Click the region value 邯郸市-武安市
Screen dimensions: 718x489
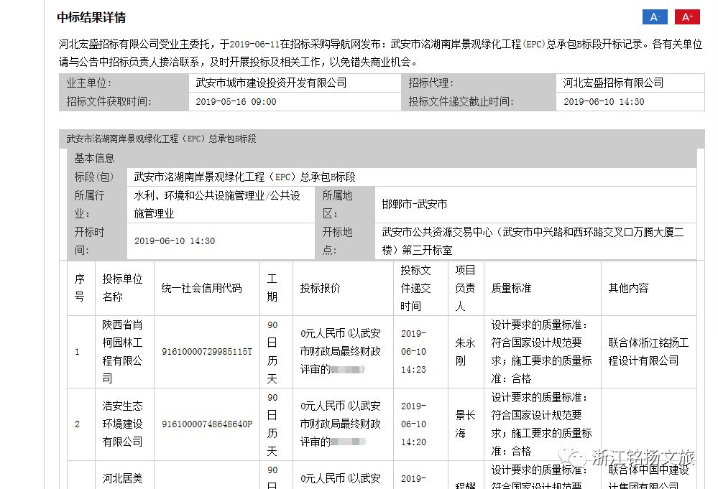pos(415,205)
